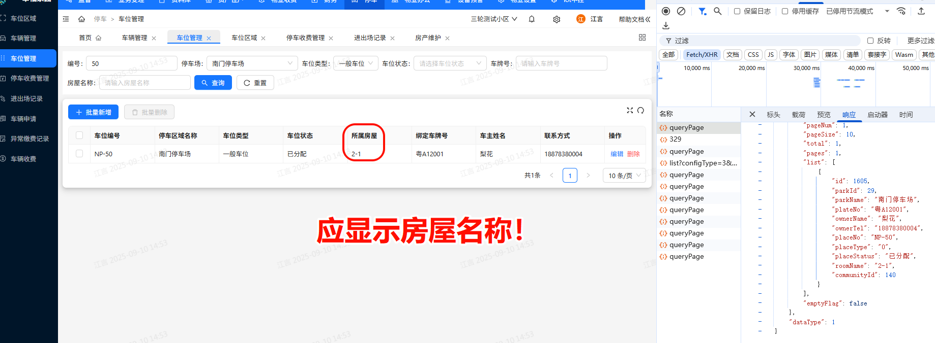Viewport: 935px width, 343px height.
Task: Clear the DevTools network log
Action: [x=681, y=11]
